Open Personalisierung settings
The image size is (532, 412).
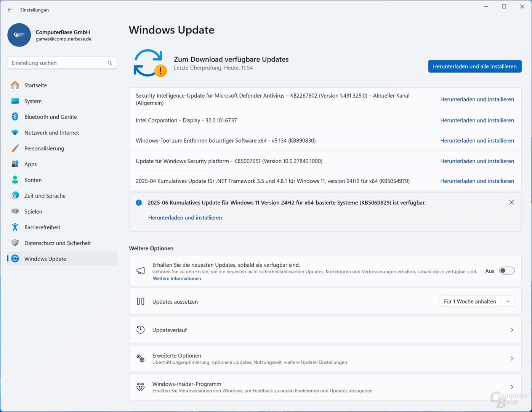point(62,148)
